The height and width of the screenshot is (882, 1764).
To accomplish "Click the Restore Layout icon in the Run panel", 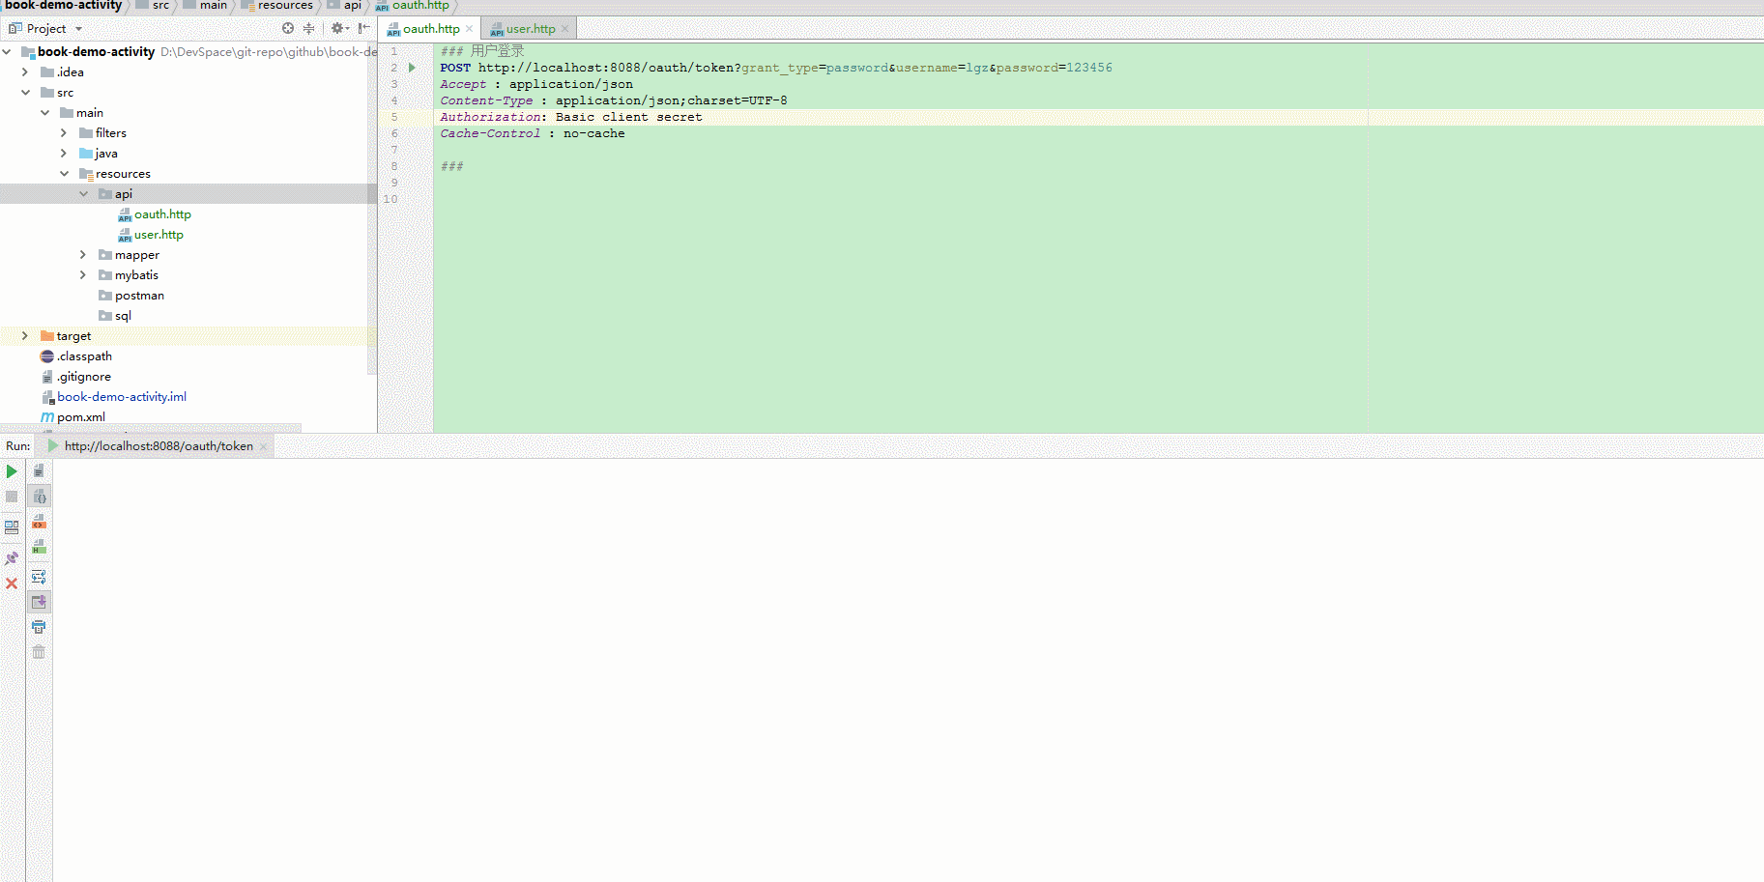I will [12, 527].
